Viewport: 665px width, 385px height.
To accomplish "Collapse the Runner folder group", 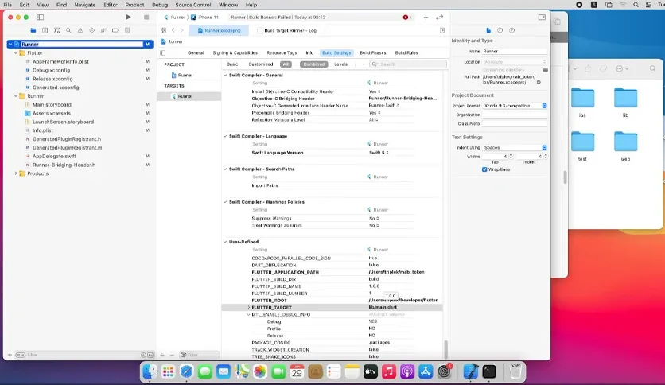I will 16,95.
